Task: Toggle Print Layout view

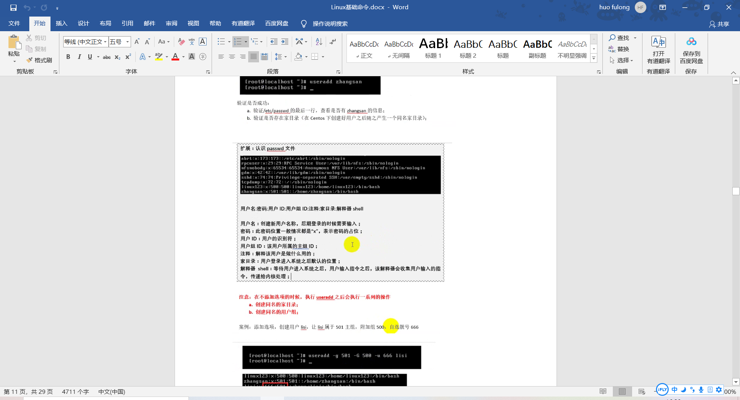Action: tap(622, 392)
